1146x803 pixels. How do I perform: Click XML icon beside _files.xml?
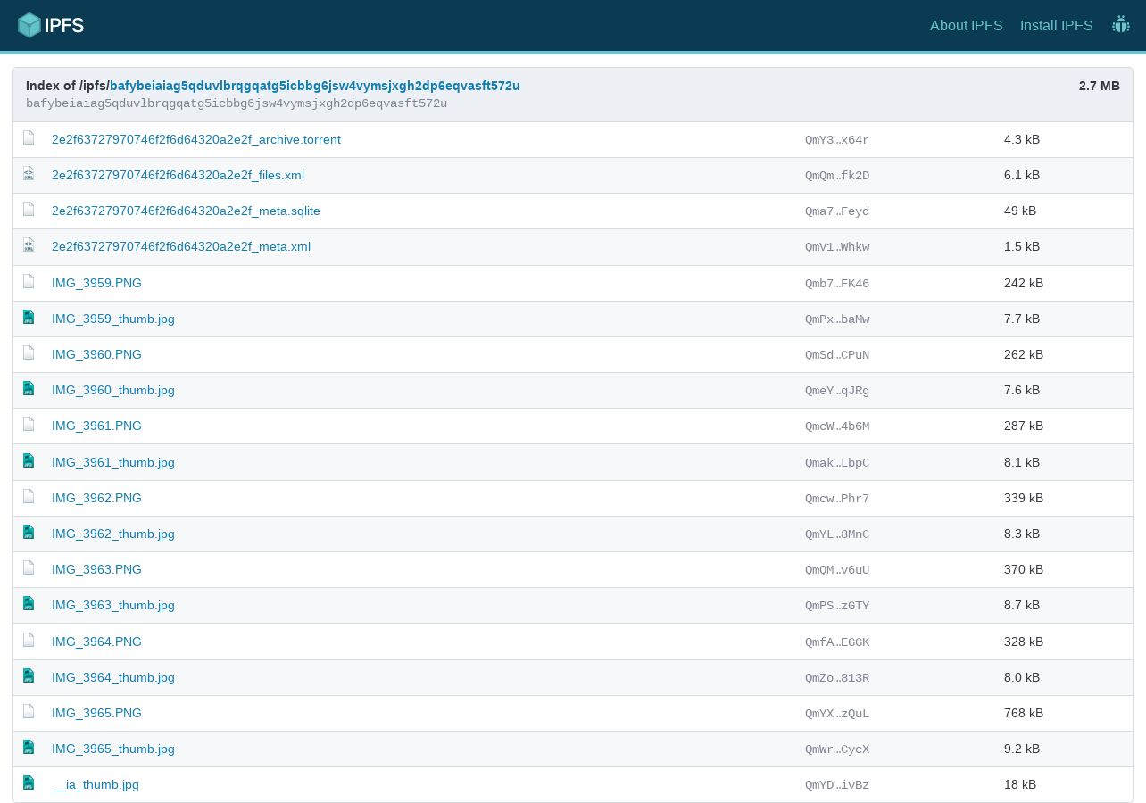(x=29, y=174)
